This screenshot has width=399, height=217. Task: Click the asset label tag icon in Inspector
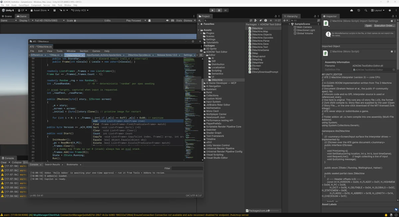[x=396, y=209]
